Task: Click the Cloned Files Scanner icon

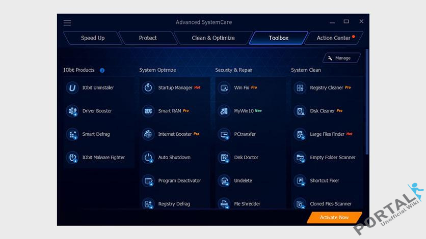Action: [300, 203]
